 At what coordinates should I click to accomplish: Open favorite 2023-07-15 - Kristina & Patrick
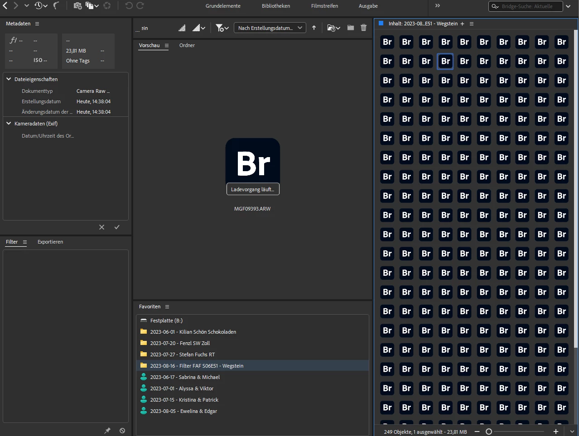coord(252,400)
